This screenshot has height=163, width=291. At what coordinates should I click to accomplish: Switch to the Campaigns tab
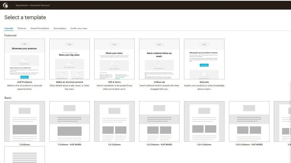tap(60, 28)
